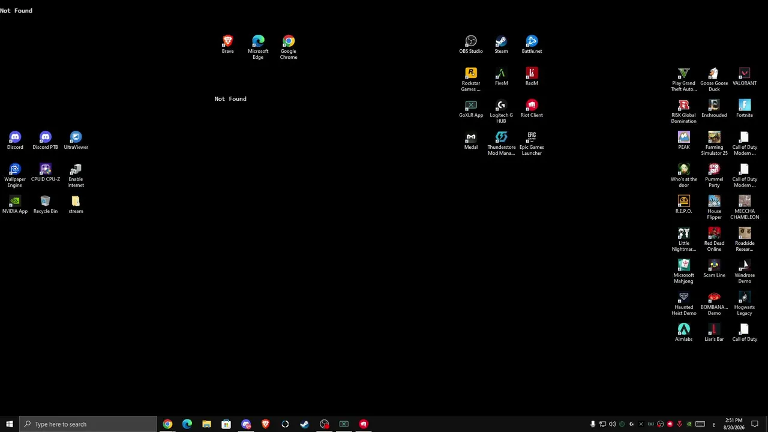
Task: Select the stream folder on the desktop
Action: coord(76,205)
